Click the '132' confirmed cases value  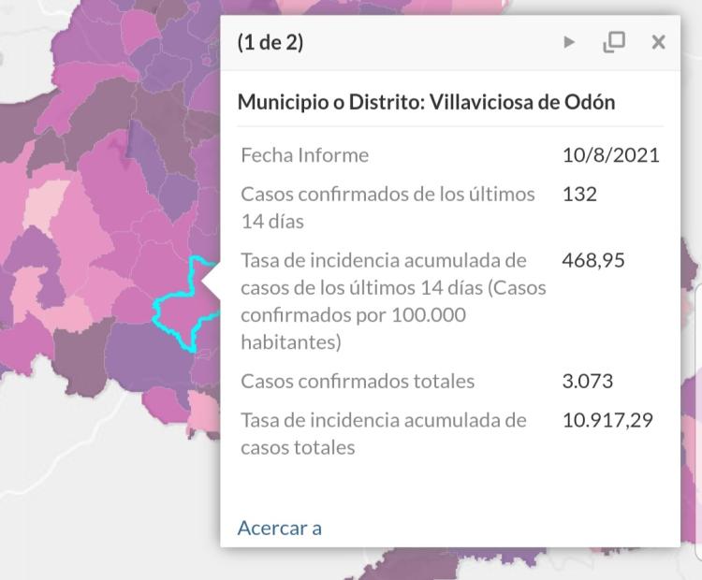point(579,195)
